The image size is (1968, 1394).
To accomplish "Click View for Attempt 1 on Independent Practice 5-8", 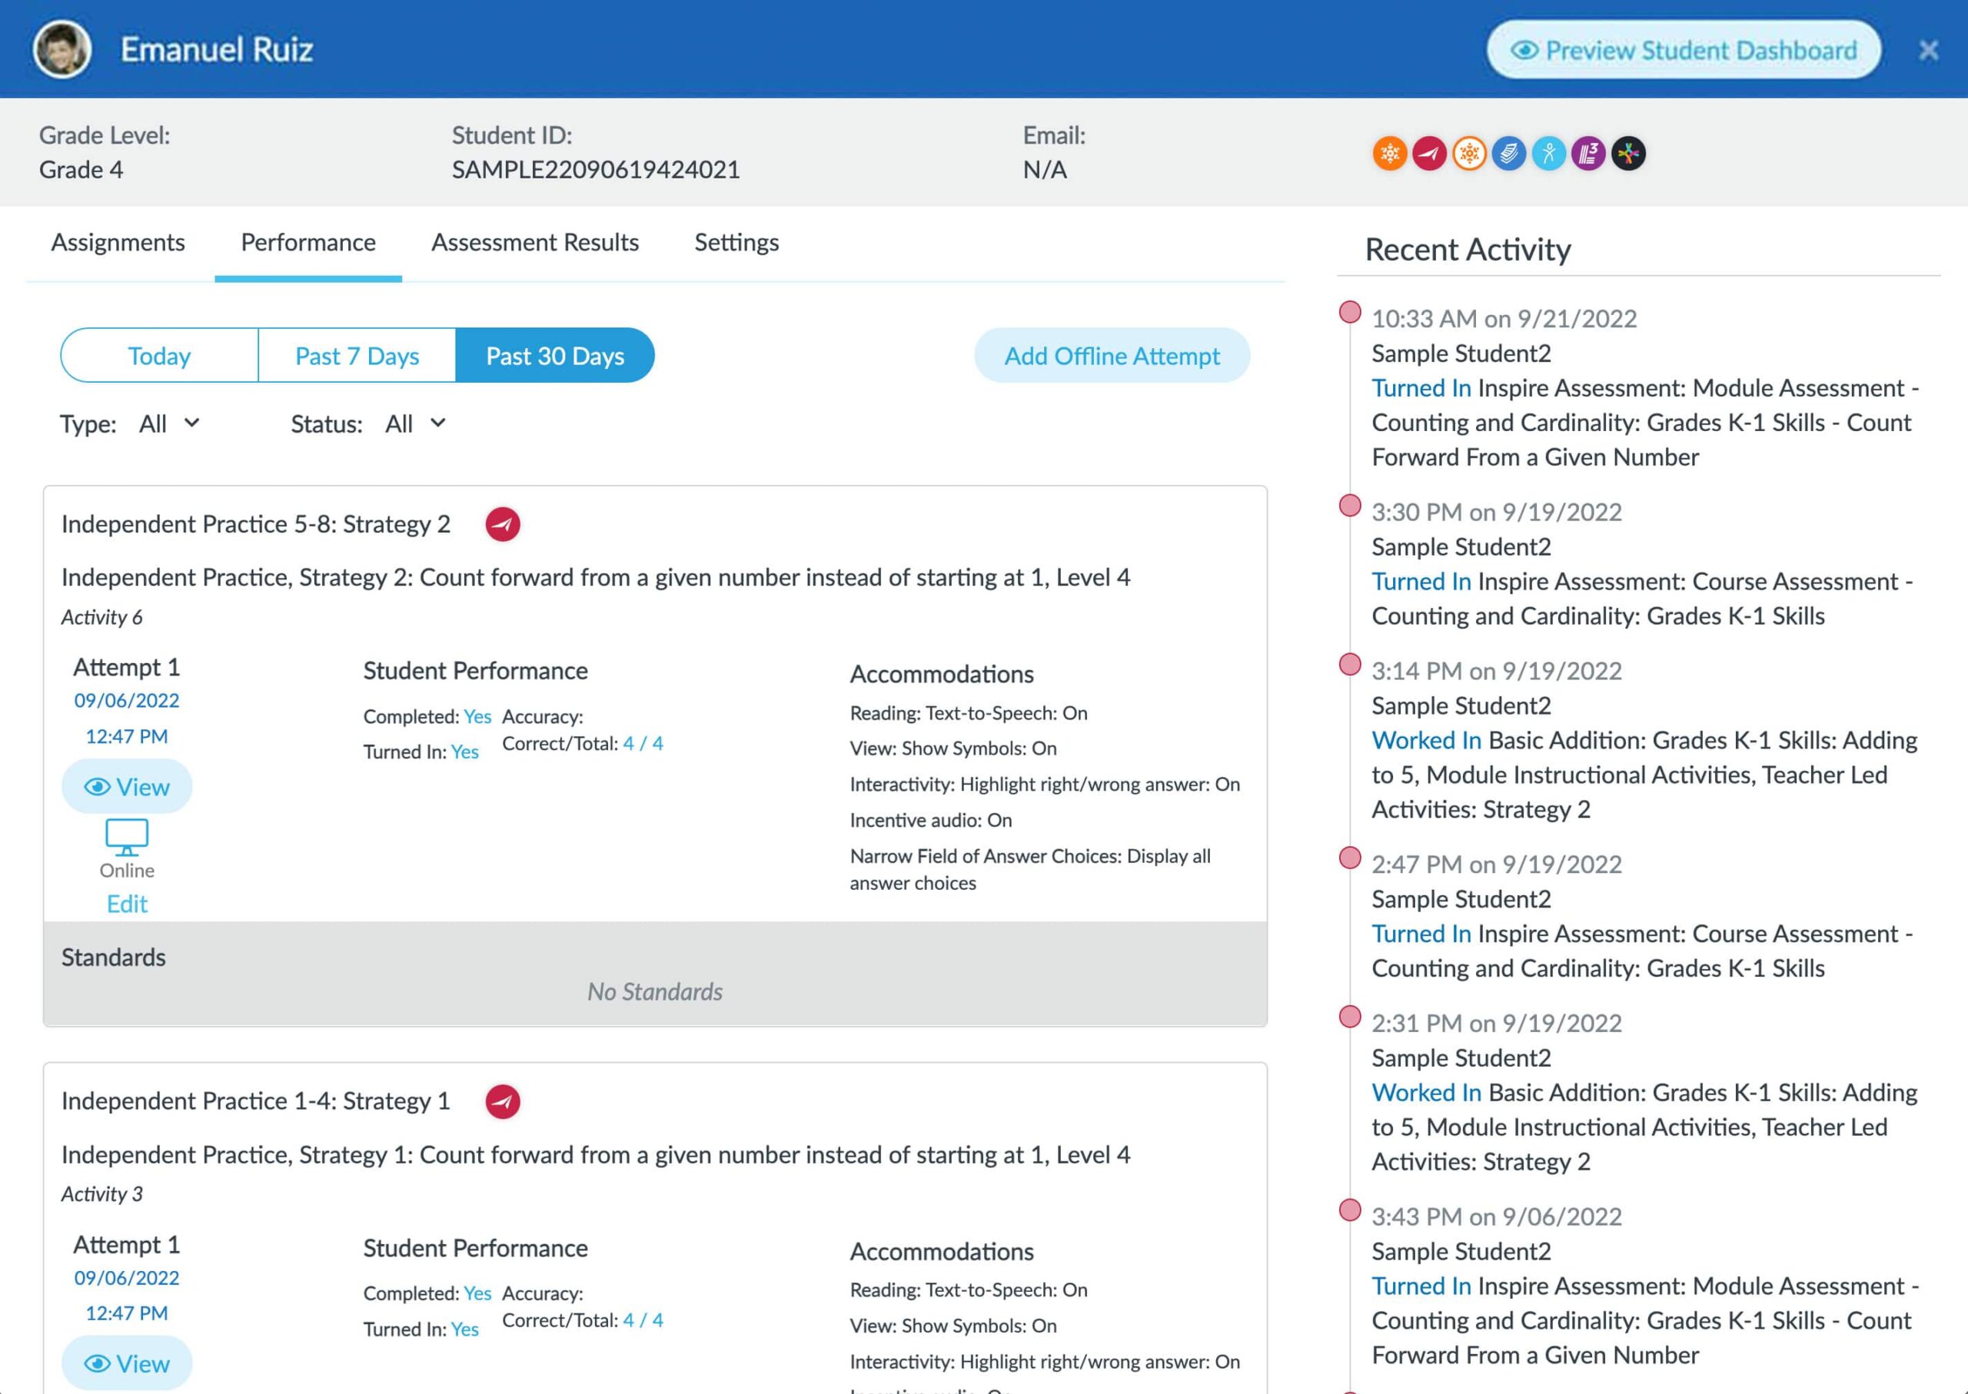I will (127, 786).
